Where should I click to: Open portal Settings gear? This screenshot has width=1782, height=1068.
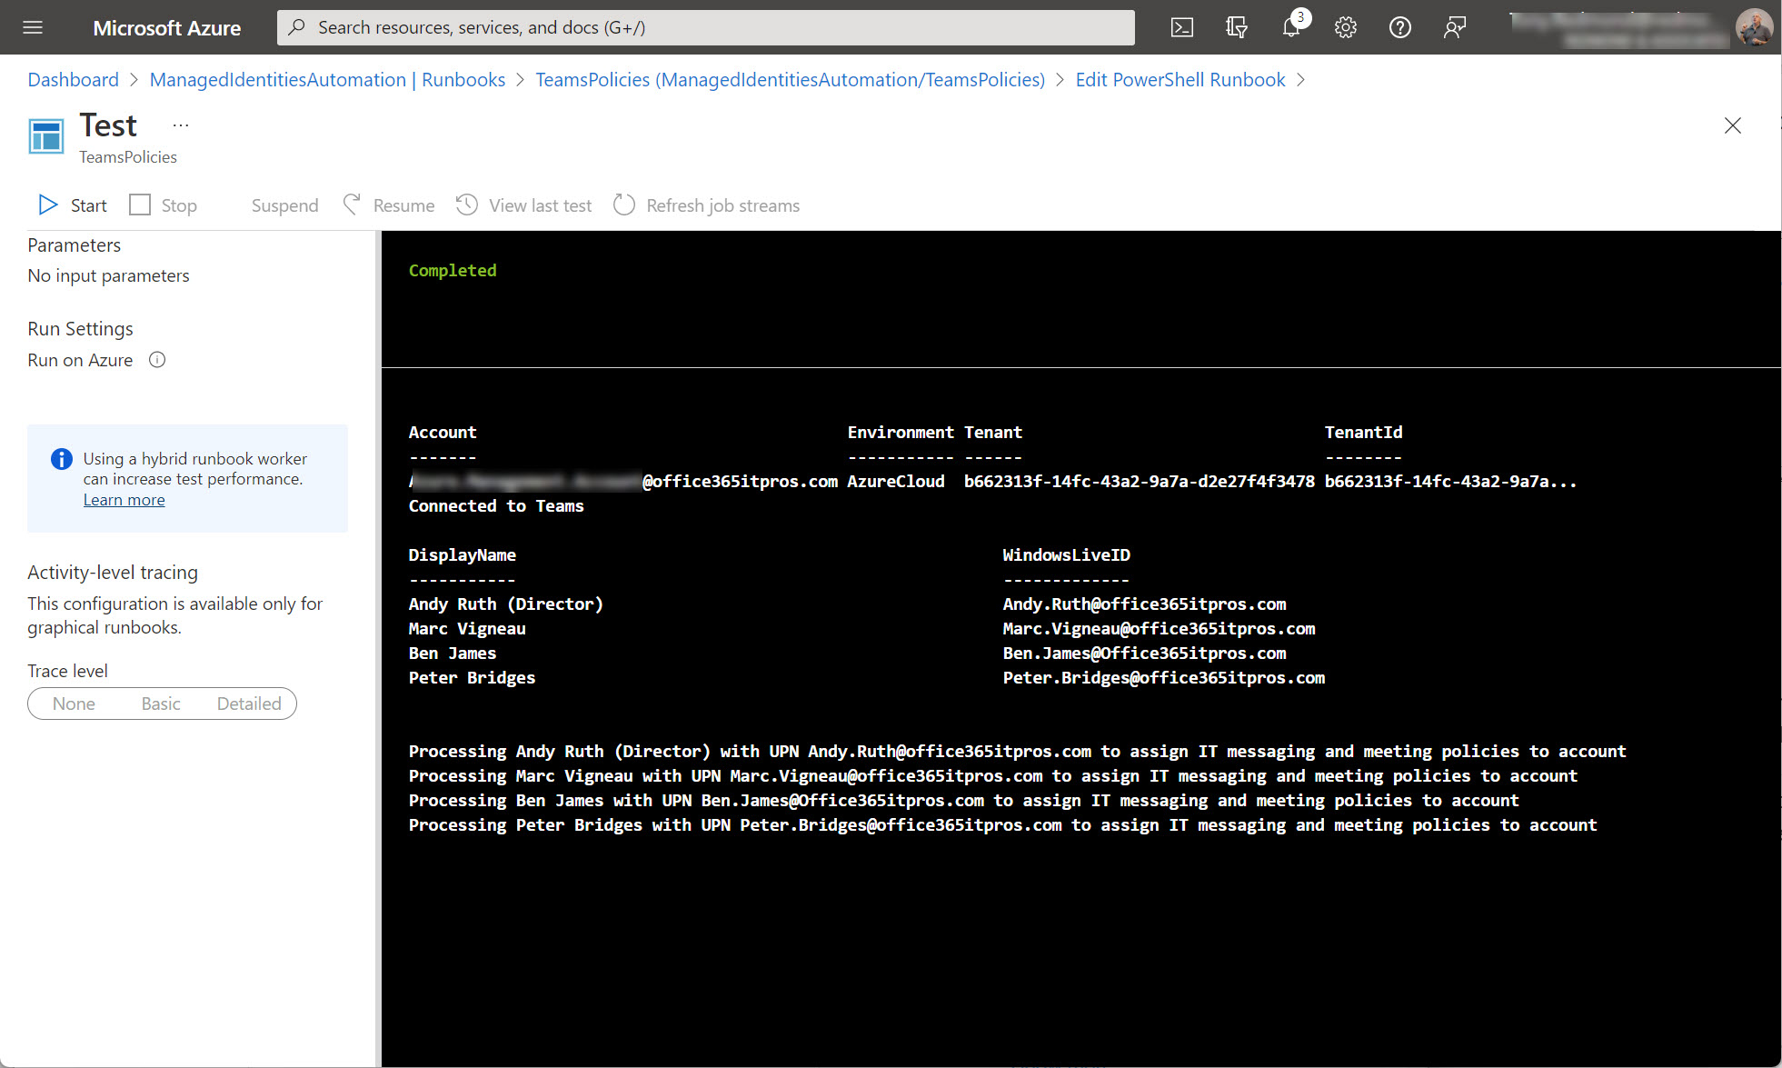click(1346, 27)
